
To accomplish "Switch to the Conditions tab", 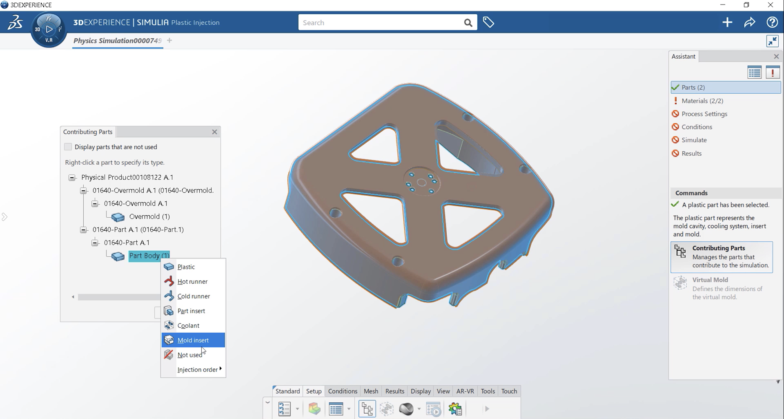I will pos(343,391).
